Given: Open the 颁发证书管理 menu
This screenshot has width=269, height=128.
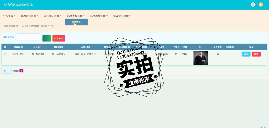Looking at the screenshot, I should pos(122,16).
